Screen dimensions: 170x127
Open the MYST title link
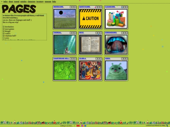point(82,33)
